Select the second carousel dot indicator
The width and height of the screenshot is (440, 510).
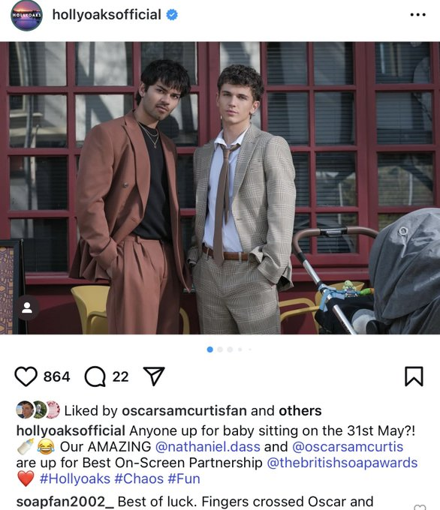[220, 349]
